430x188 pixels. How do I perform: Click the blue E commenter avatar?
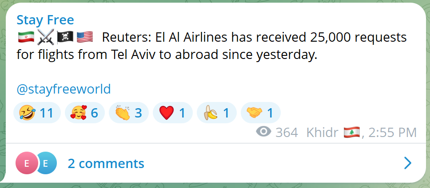46,163
